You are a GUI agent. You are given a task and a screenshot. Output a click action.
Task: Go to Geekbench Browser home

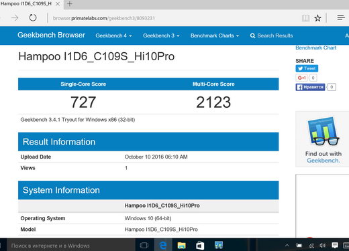pos(51,35)
